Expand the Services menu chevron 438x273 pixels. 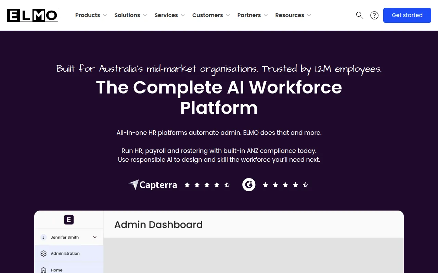(x=183, y=15)
